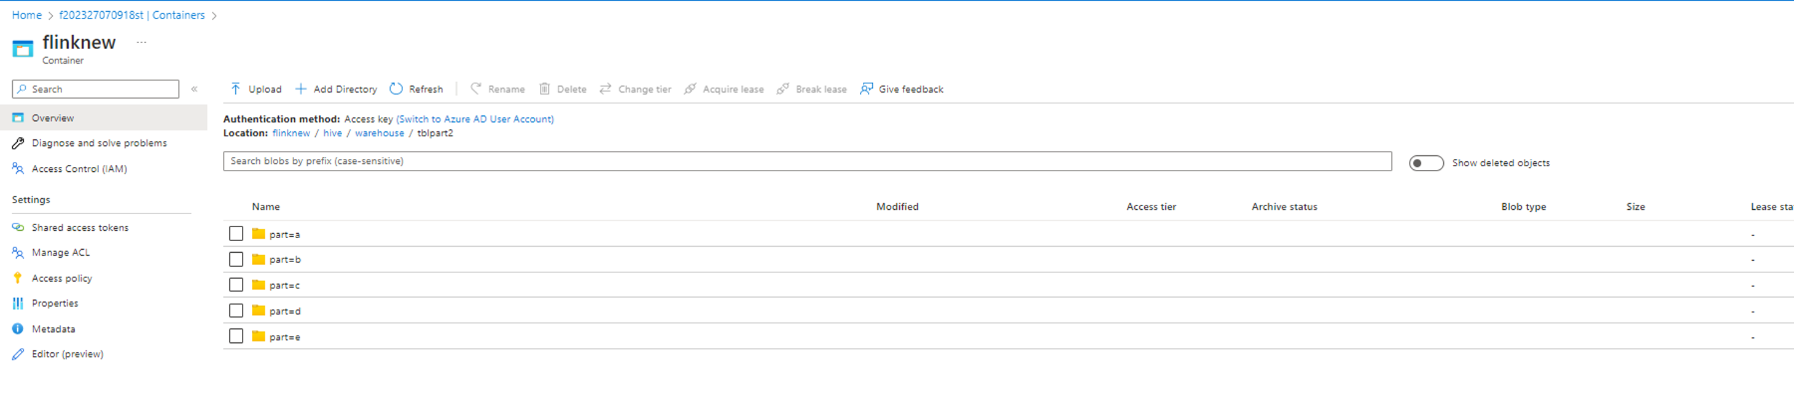Open f202327070918st | Containers breadcrumb
Image resolution: width=1794 pixels, height=416 pixels.
pos(131,15)
